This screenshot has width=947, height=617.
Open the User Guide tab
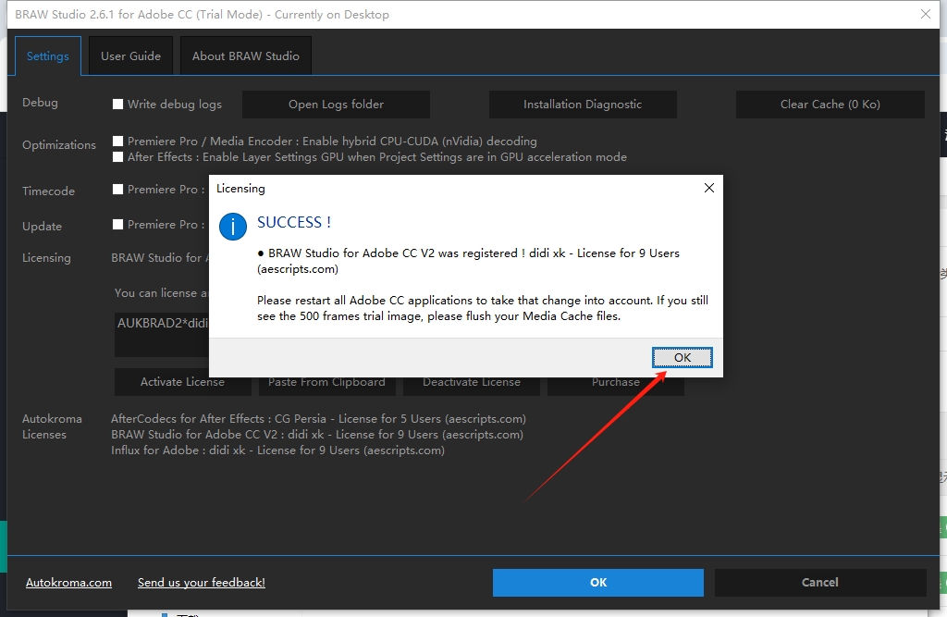point(130,56)
